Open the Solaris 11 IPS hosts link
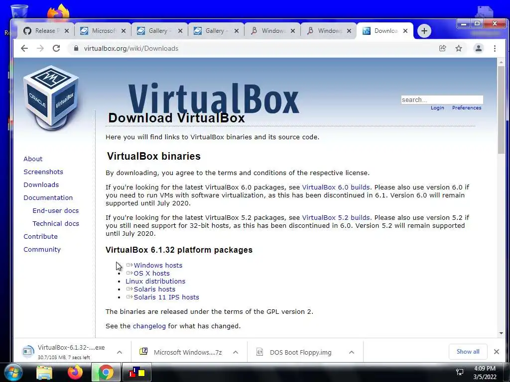 (166, 297)
